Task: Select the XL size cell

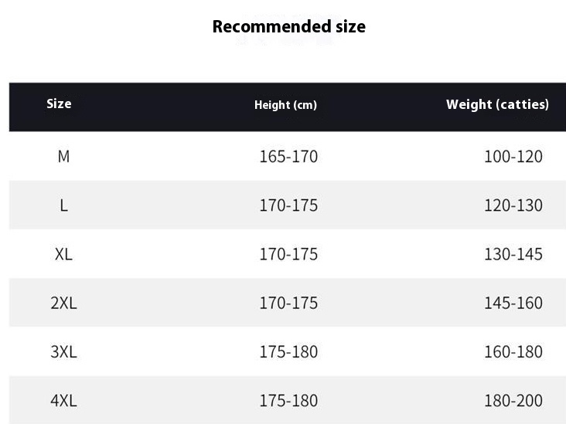Action: point(63,254)
